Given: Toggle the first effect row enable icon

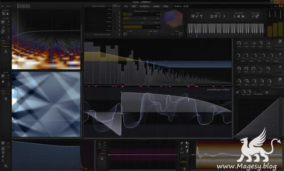Looking at the screenshot, I should (x=280, y=41).
